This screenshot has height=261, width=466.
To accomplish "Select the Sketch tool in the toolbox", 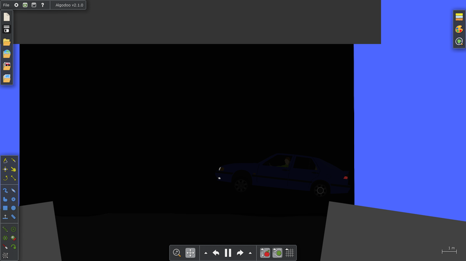I will [x=5, y=160].
